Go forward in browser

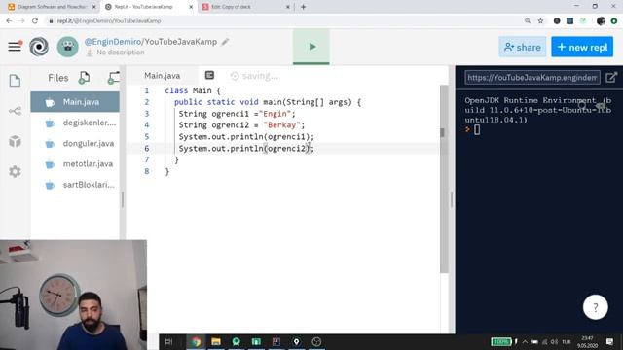point(21,21)
